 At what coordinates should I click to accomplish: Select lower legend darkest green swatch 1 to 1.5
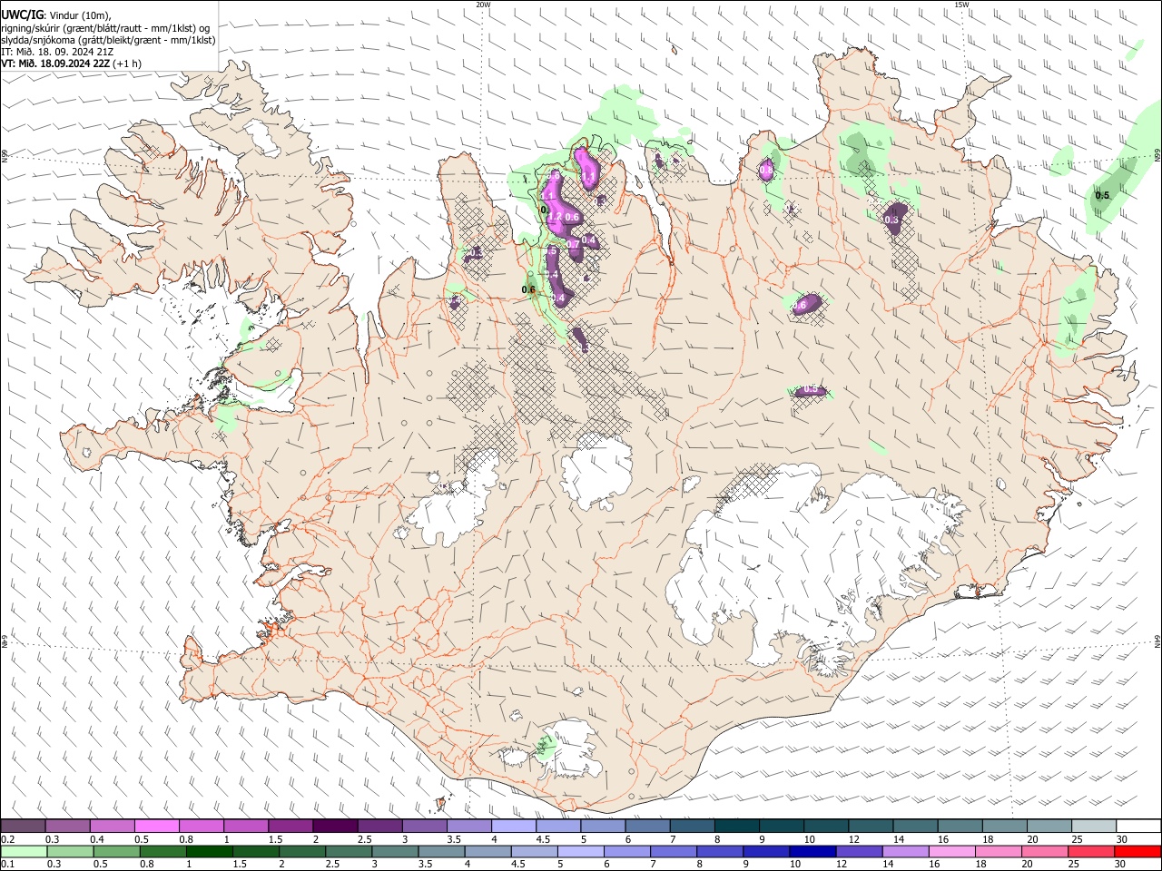[209, 851]
